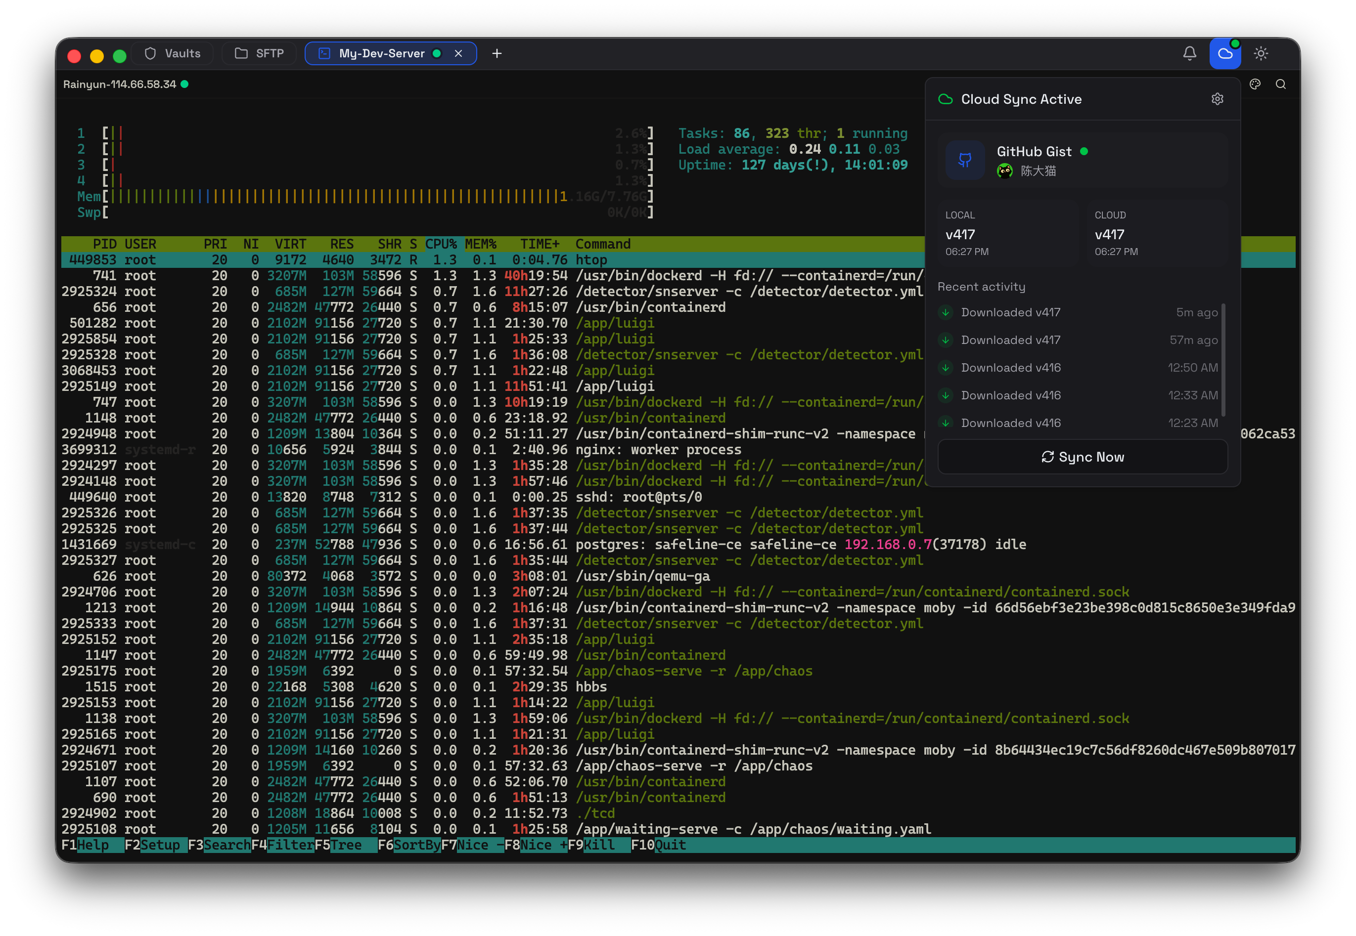Click the highlighted cloud sync icon in the toolbar
This screenshot has width=1356, height=936.
coord(1225,53)
